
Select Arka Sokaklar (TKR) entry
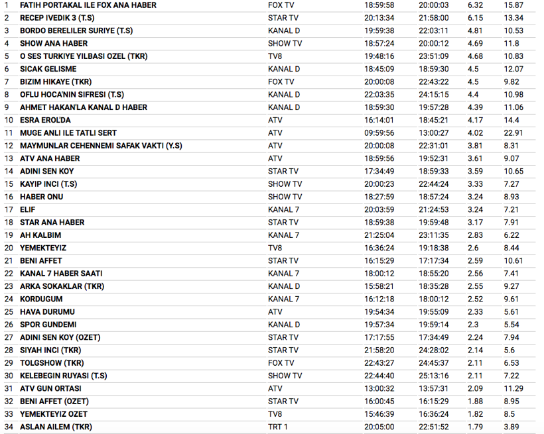tap(62, 286)
